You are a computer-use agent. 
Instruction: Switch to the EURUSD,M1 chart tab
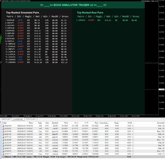coord(6,119)
